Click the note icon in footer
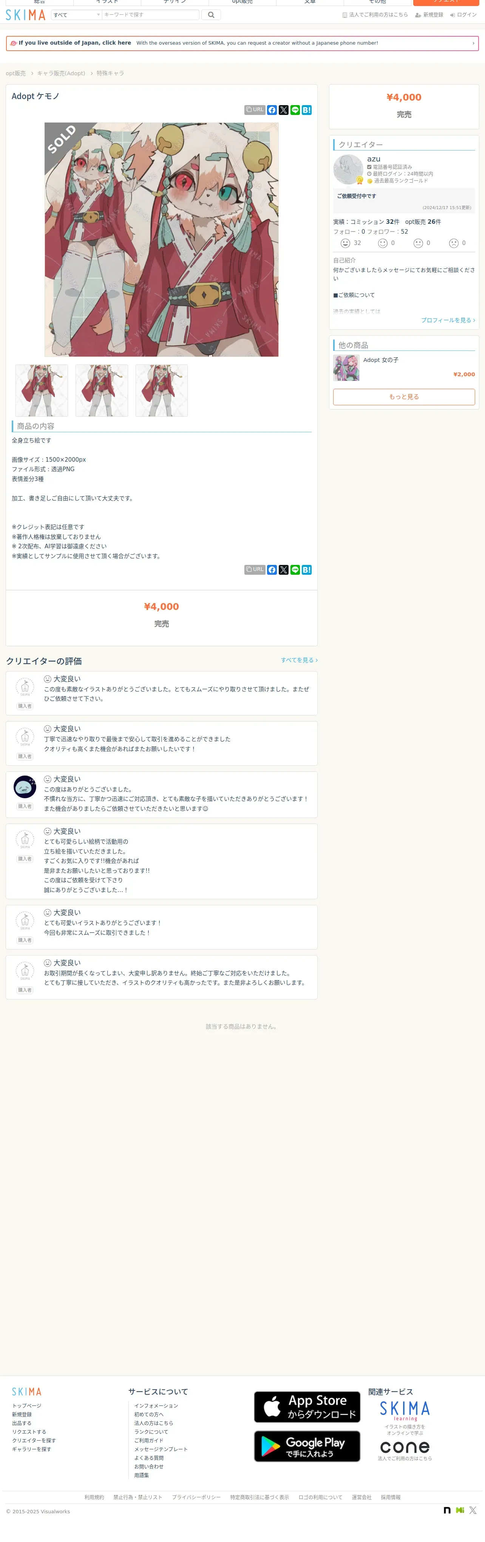Viewport: 485px width, 1542px height. pyautogui.click(x=447, y=1510)
